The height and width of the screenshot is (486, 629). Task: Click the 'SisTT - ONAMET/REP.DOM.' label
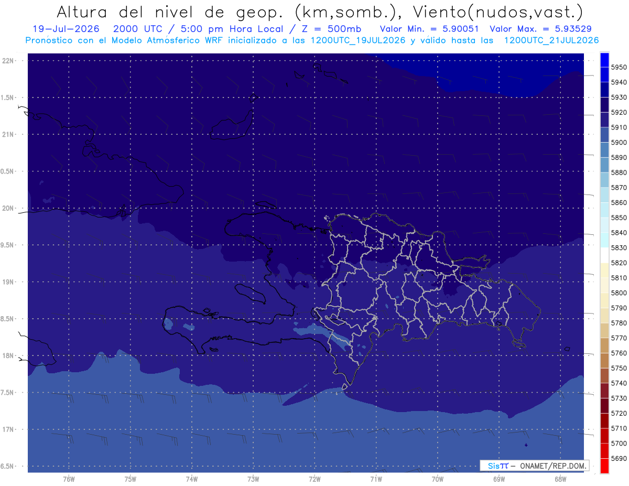[534, 466]
